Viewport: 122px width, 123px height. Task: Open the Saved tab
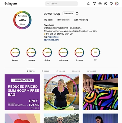[76, 71]
